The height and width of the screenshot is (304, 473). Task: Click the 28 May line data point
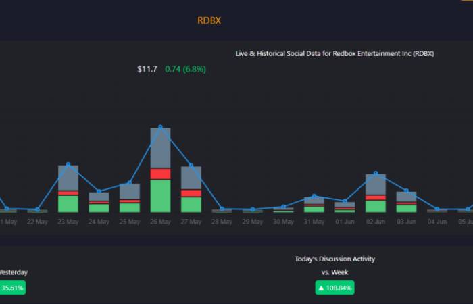point(222,208)
